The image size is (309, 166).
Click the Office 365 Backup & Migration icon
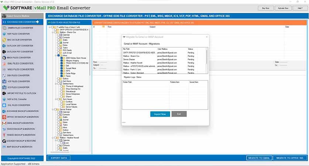tap(4, 117)
